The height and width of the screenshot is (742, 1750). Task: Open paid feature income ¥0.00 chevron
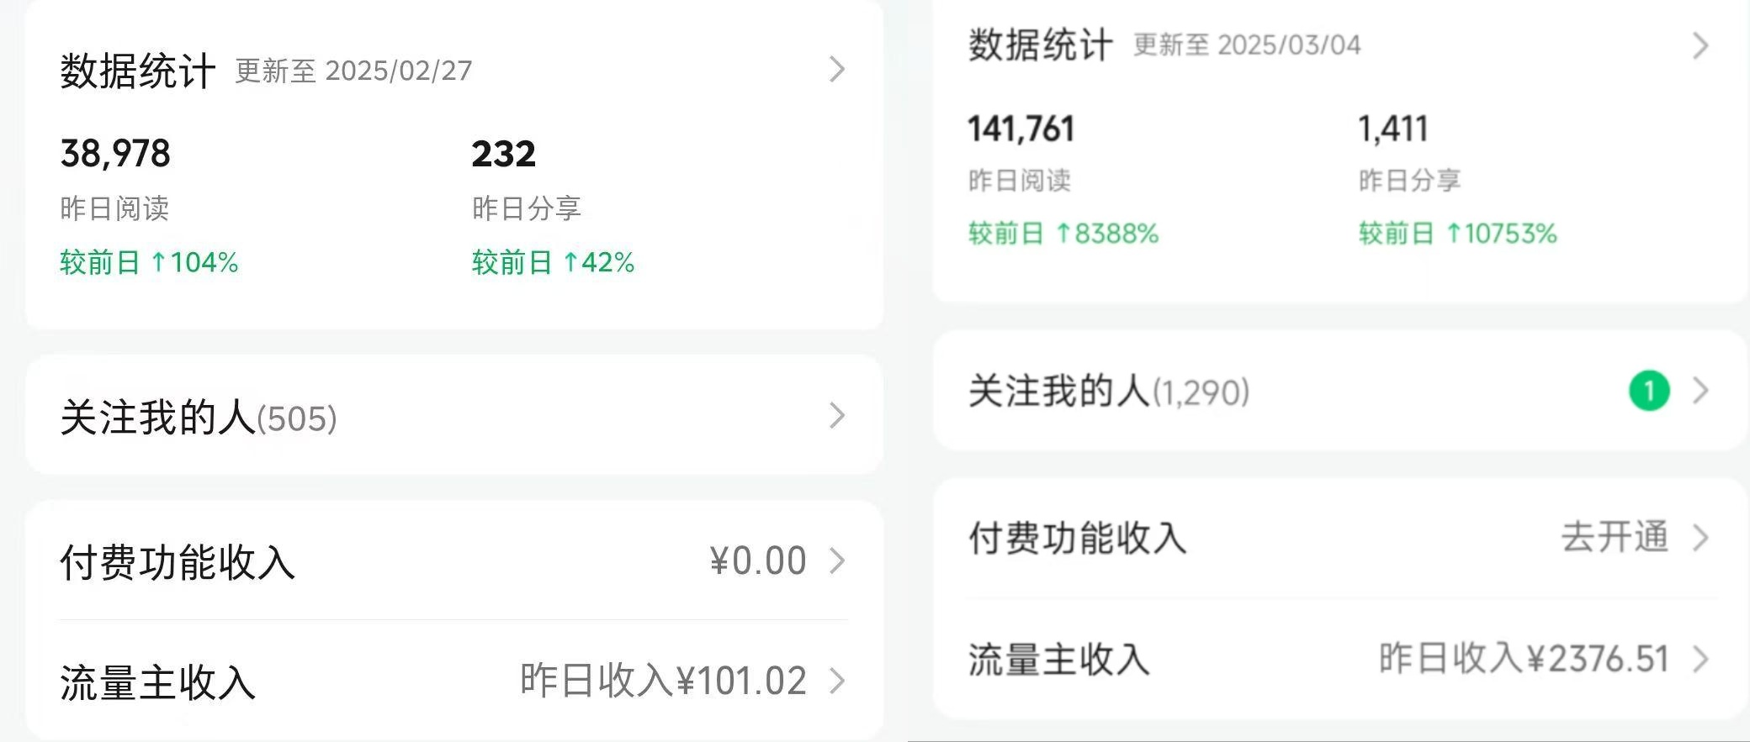point(836,560)
